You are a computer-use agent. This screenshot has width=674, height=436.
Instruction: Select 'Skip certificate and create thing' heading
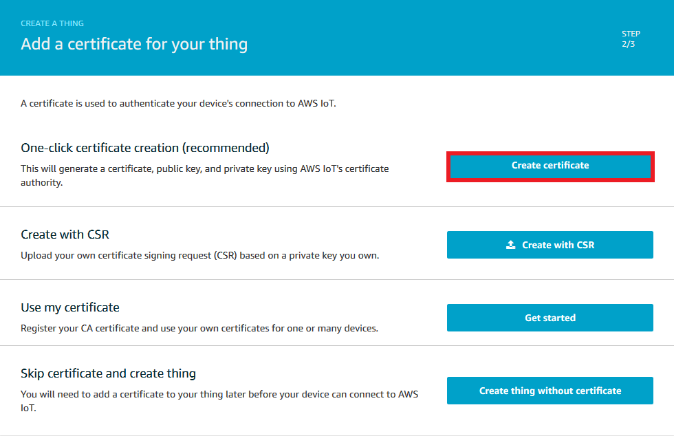(x=108, y=373)
